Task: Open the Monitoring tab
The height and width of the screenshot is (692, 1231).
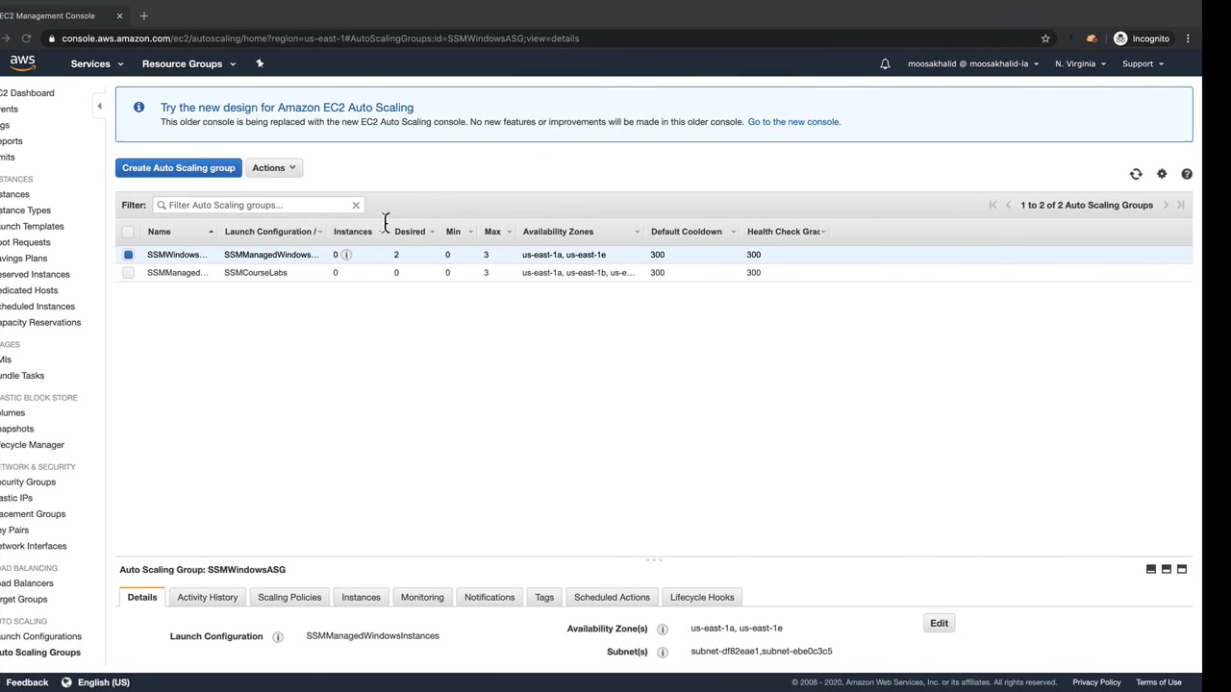Action: click(x=422, y=597)
